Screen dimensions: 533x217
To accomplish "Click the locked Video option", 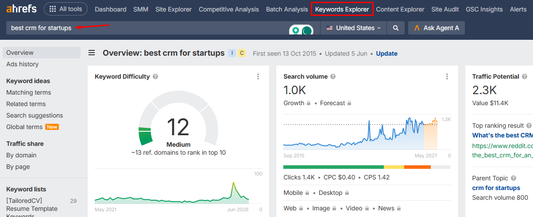I will tap(357, 208).
